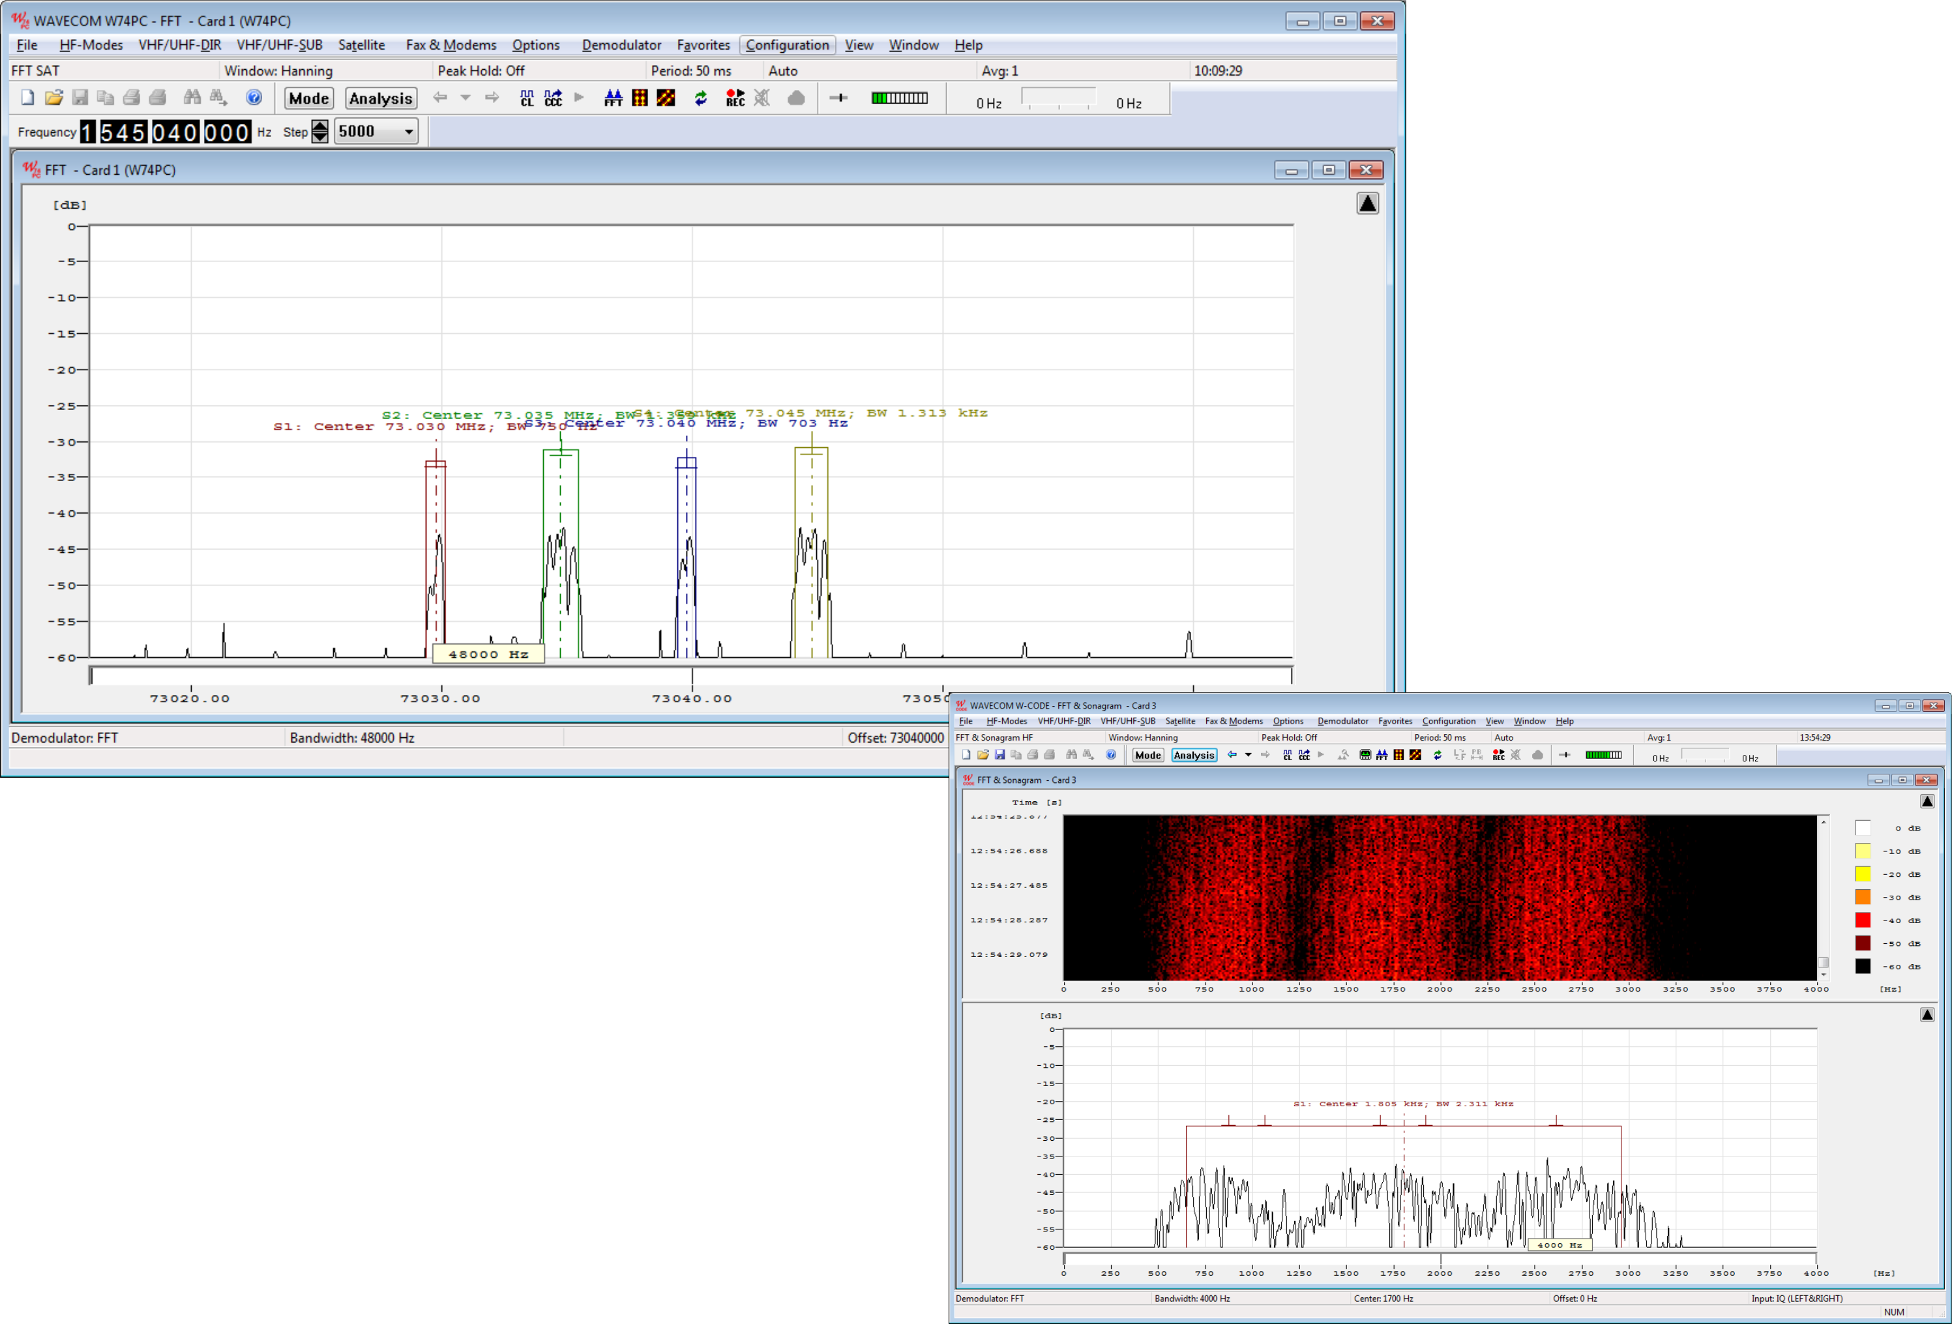
Task: Open Configuration menu in W74PC window
Action: click(787, 46)
